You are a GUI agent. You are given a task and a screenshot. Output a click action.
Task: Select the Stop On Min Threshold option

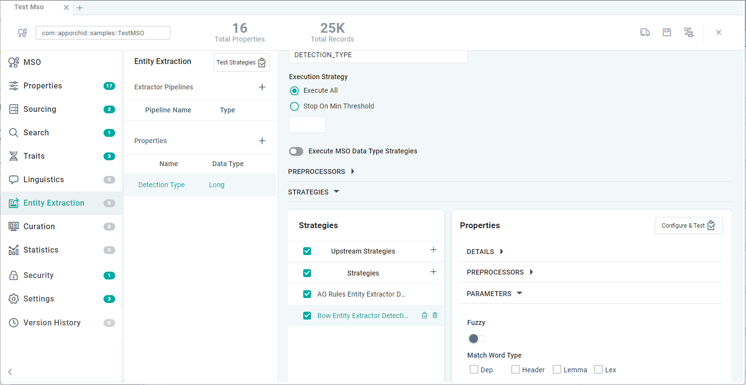coord(294,107)
